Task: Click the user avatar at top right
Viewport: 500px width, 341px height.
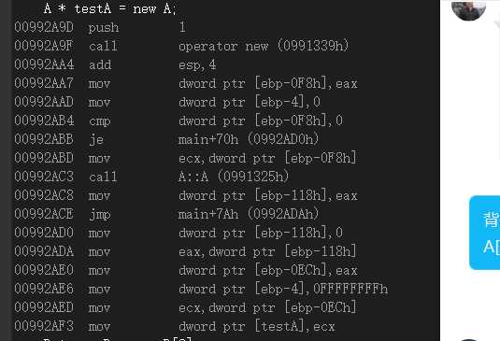Action: [x=468, y=9]
